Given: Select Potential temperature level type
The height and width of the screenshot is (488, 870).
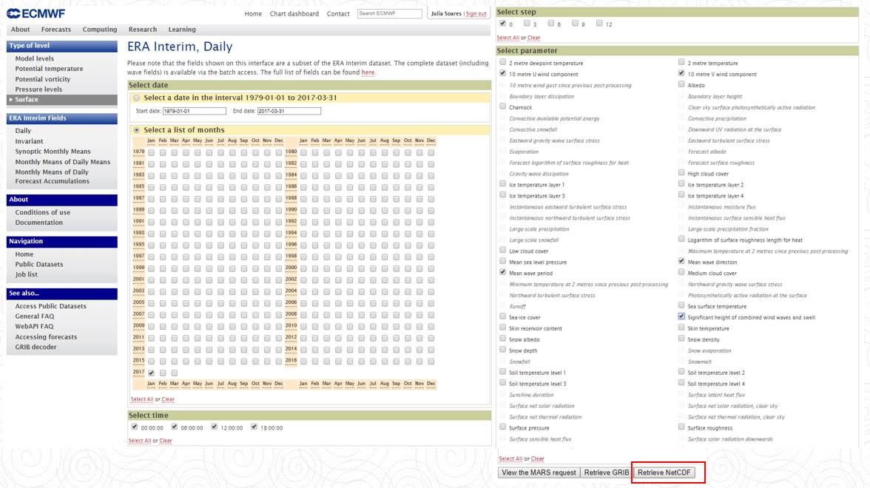Looking at the screenshot, I should pos(49,69).
